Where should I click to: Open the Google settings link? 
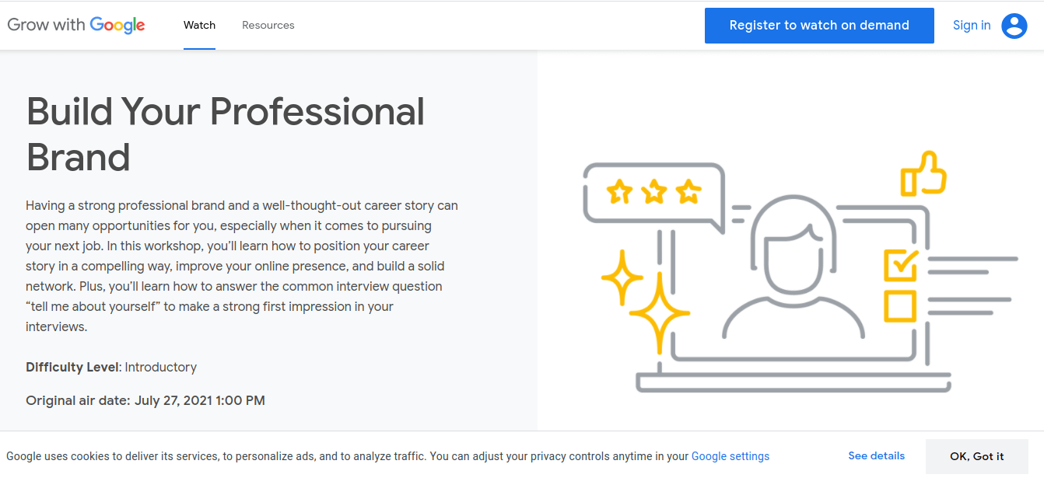(x=730, y=456)
